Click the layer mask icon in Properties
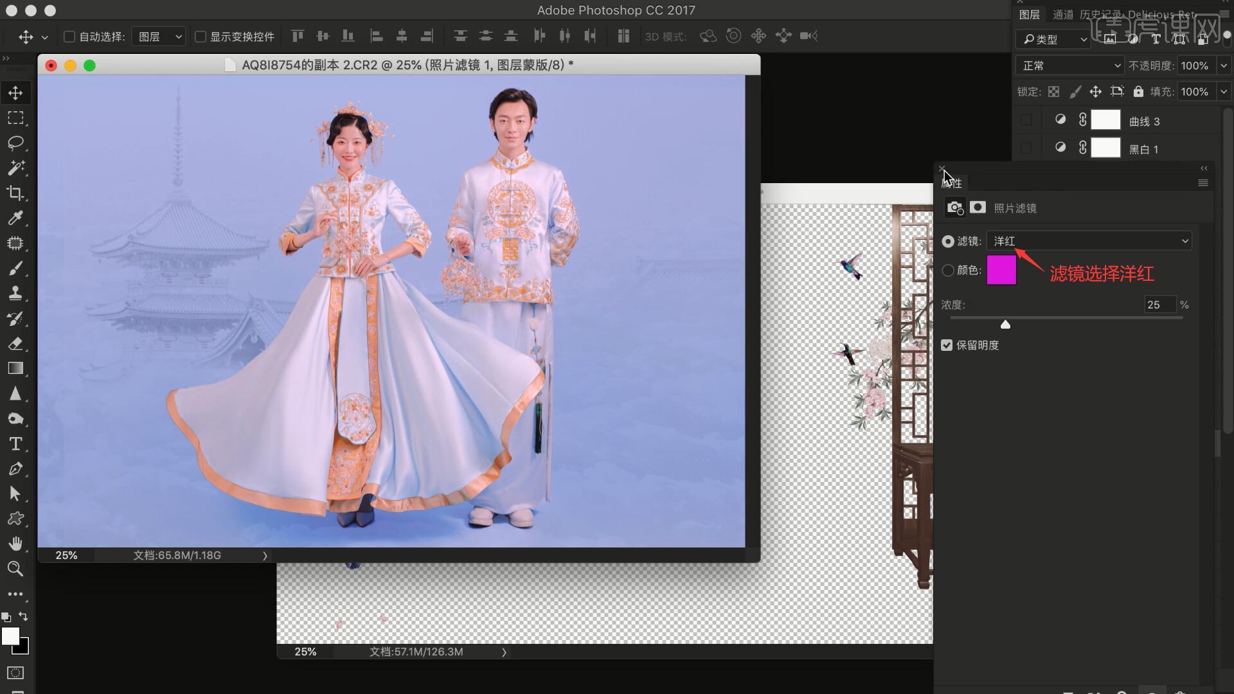The height and width of the screenshot is (694, 1234). click(x=978, y=208)
